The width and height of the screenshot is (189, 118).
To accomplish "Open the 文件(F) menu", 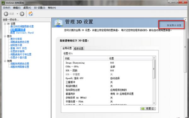I will point(7,8).
